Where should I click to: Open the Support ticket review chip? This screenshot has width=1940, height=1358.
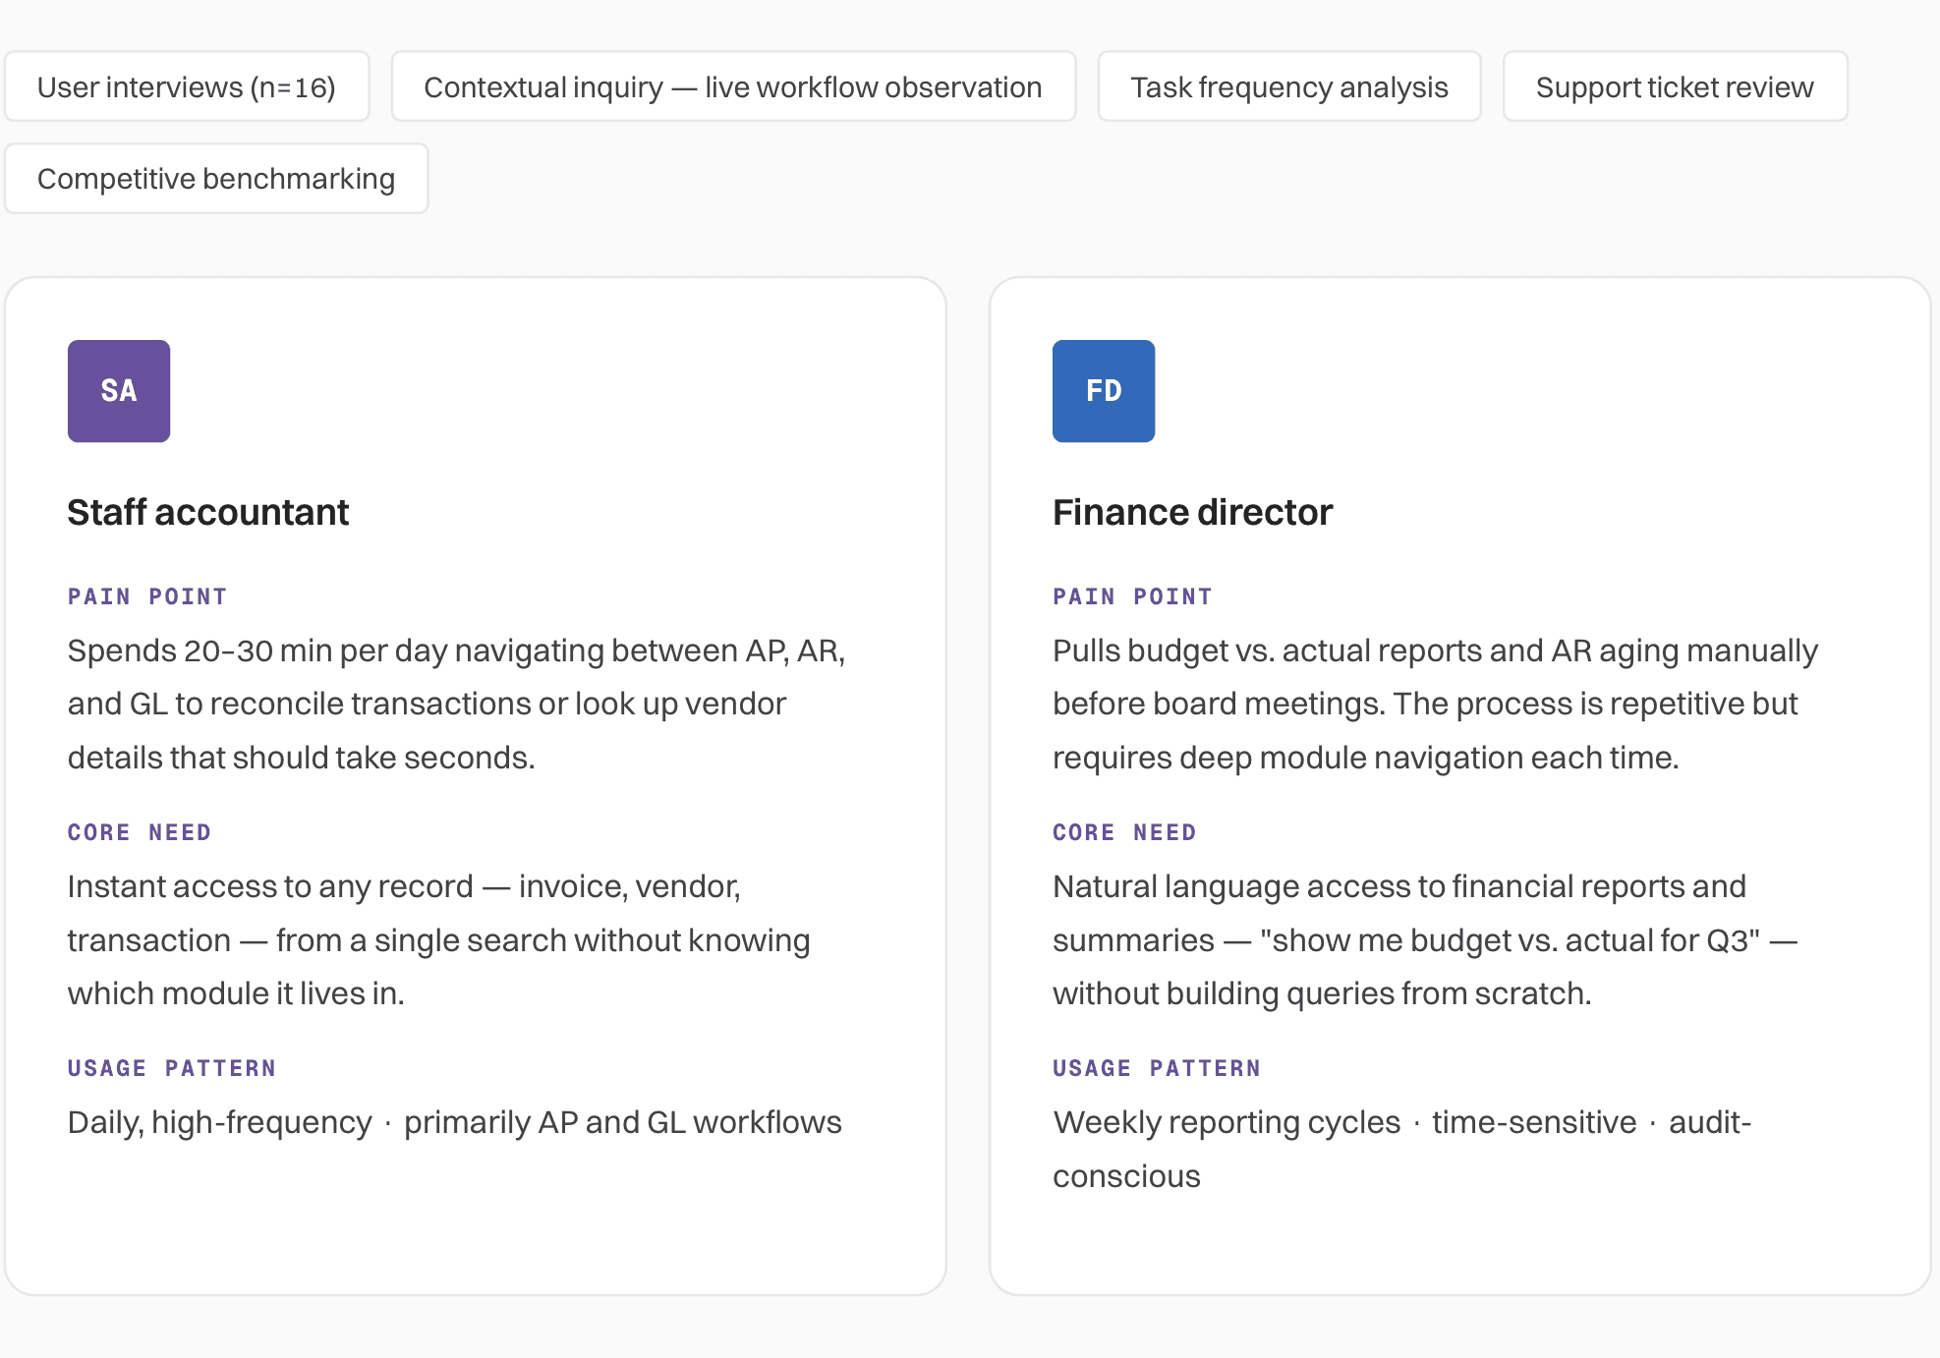[x=1675, y=86]
